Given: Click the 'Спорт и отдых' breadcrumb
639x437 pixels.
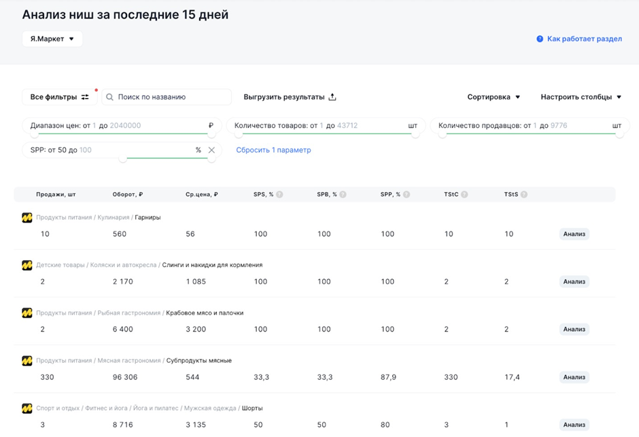Looking at the screenshot, I should pos(58,408).
